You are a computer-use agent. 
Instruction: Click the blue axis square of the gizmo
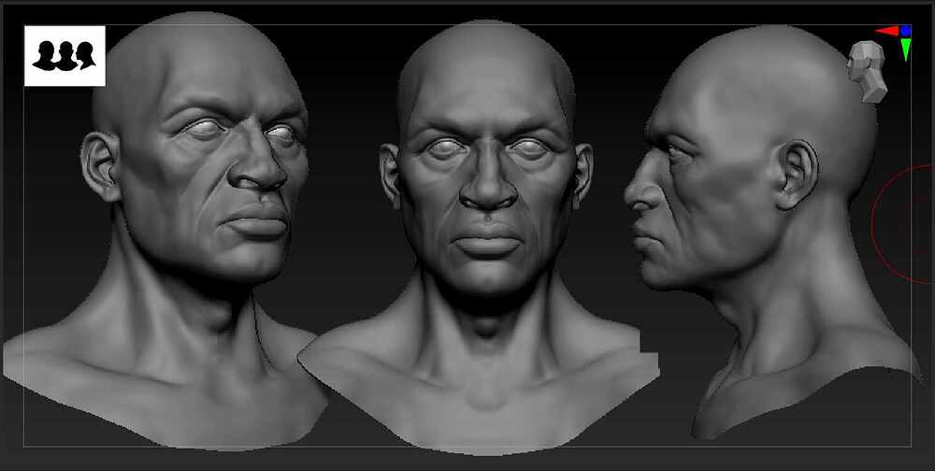coord(906,31)
